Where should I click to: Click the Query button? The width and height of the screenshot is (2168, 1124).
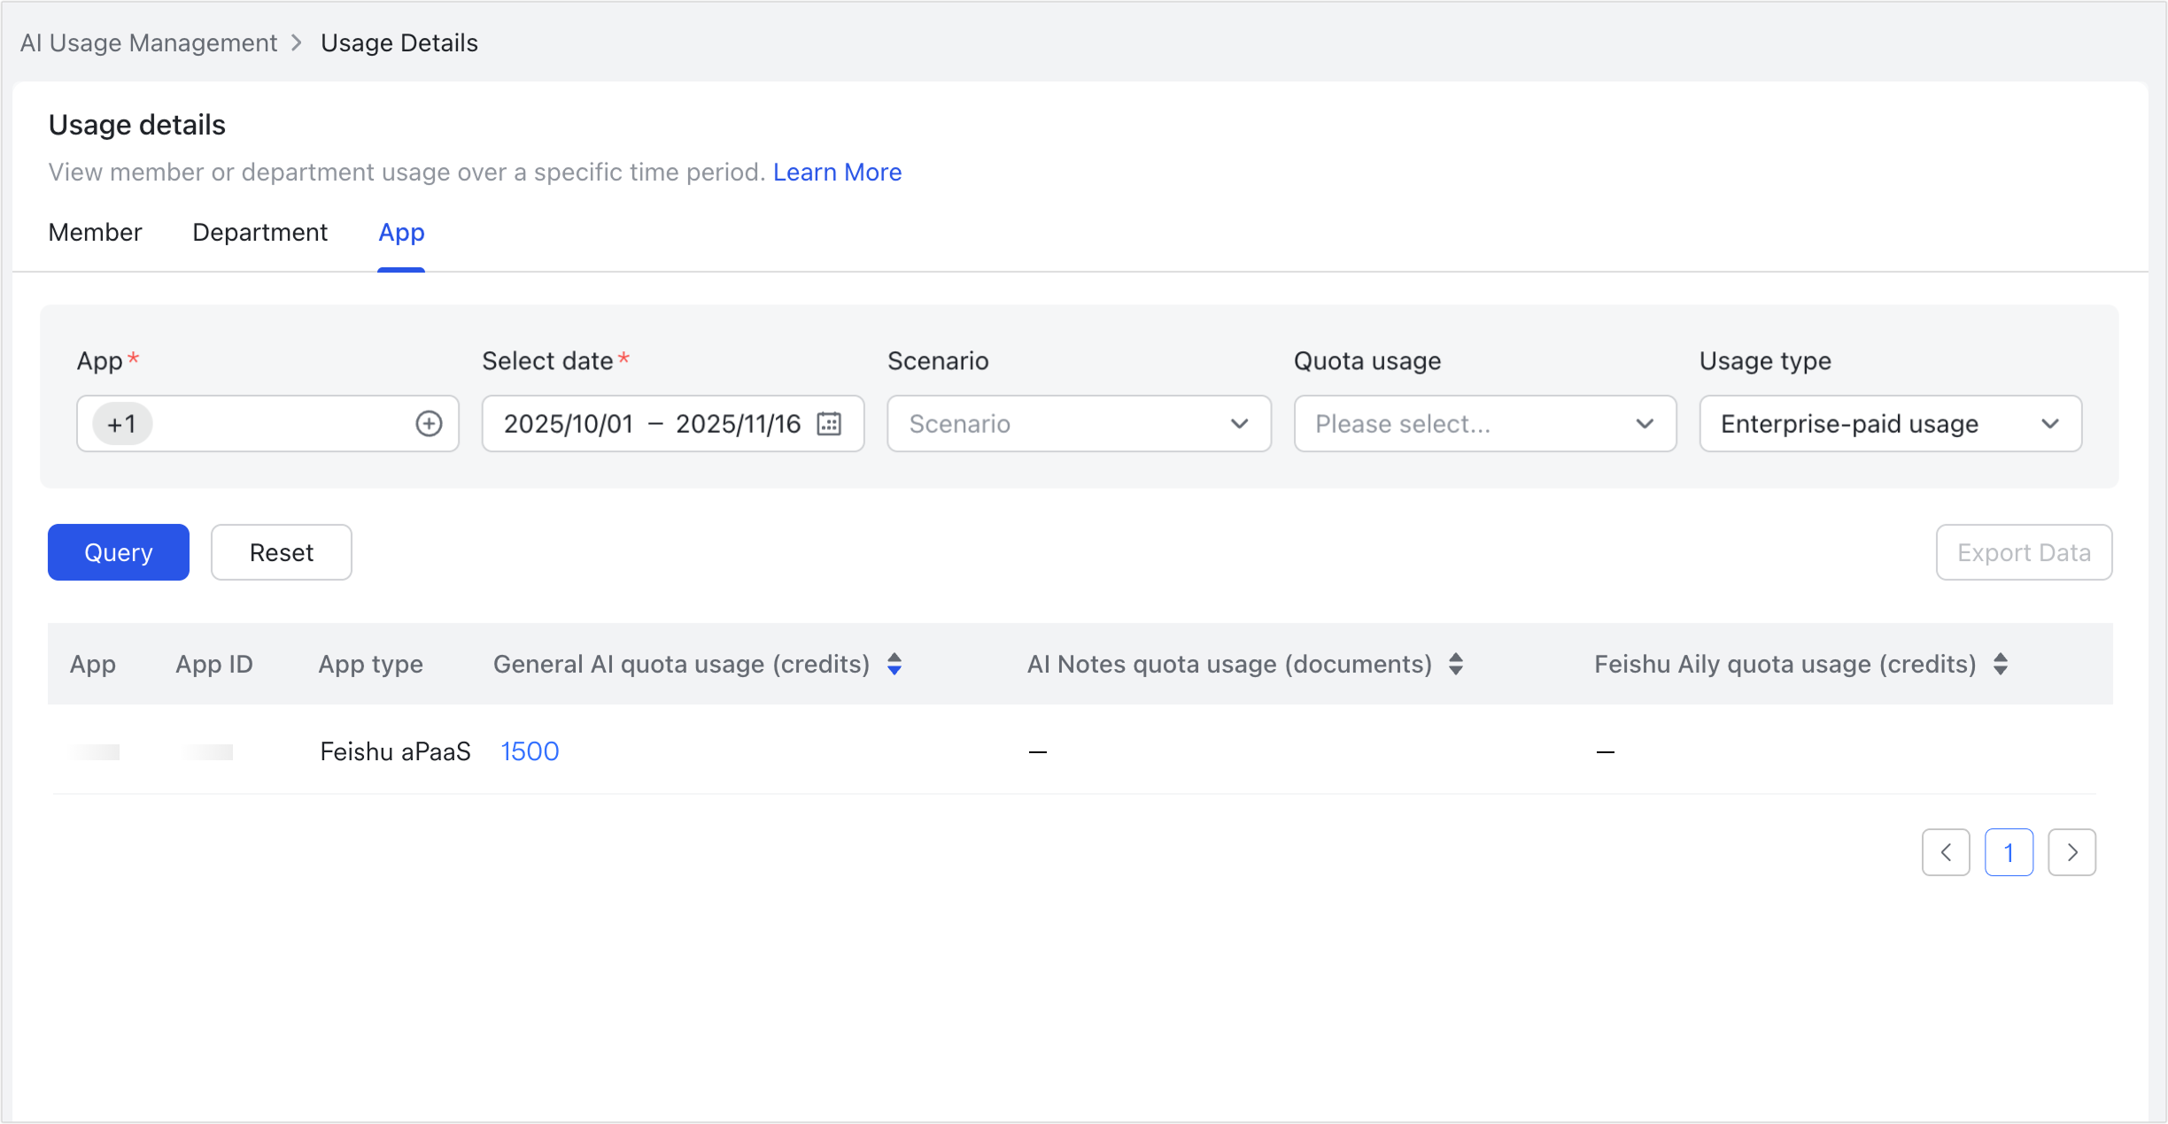[x=119, y=552]
